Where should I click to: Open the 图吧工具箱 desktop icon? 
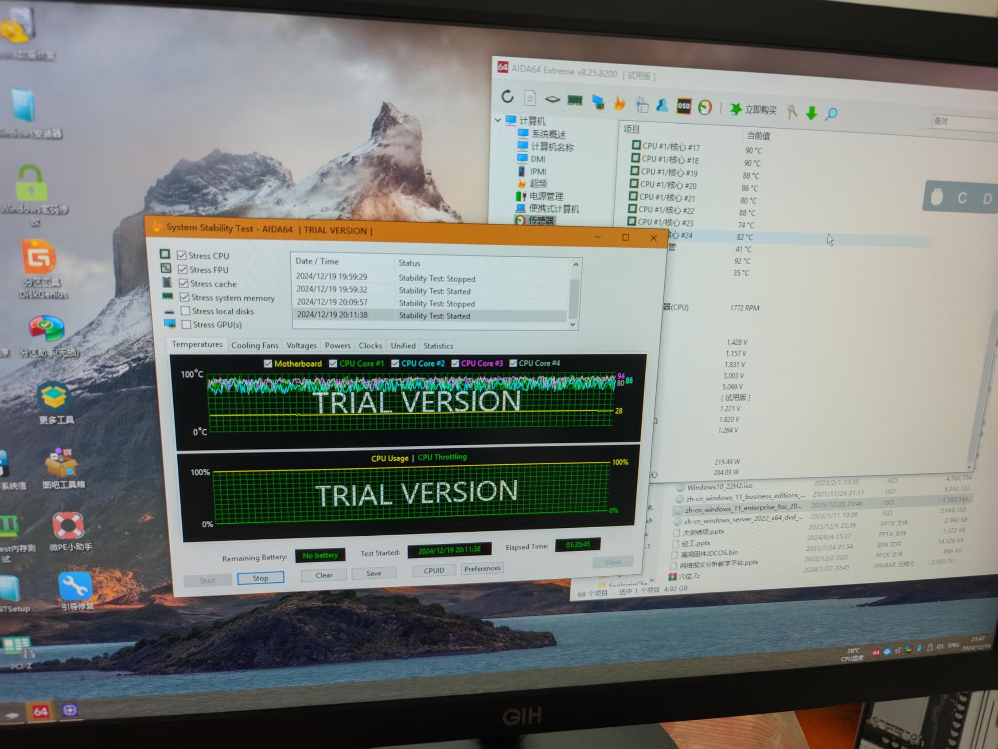pyautogui.click(x=61, y=463)
